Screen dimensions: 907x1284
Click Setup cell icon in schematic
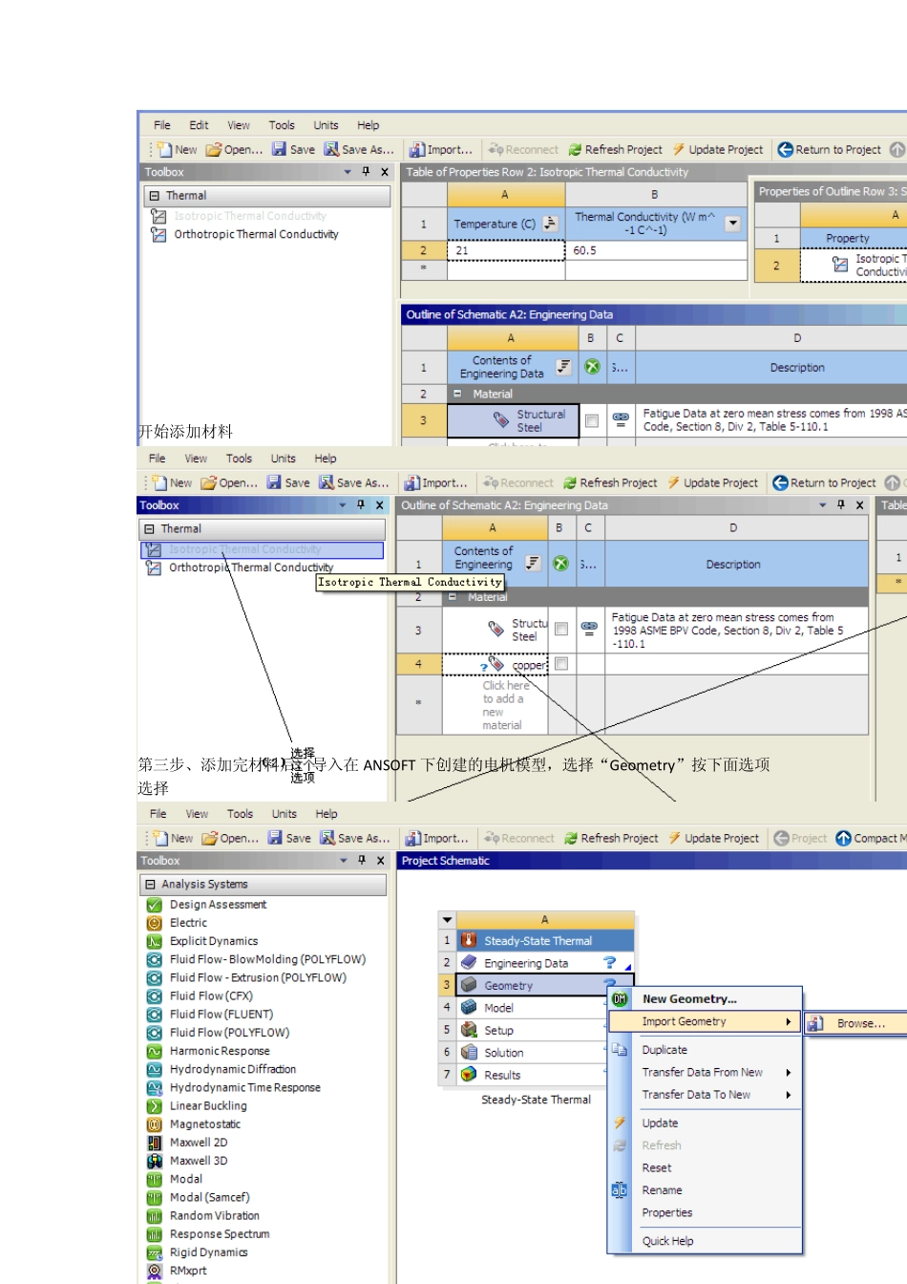click(x=469, y=1030)
